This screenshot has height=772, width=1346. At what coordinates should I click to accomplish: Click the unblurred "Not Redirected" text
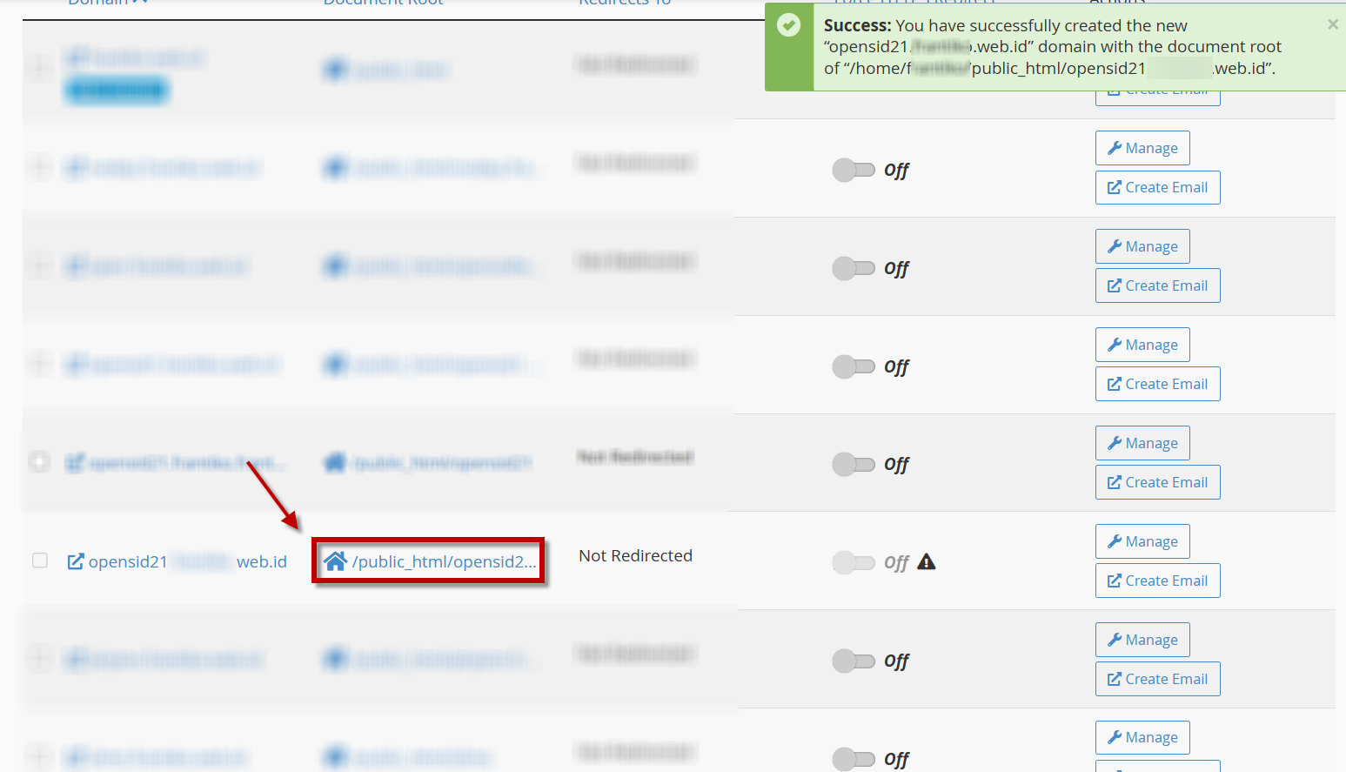pyautogui.click(x=635, y=556)
